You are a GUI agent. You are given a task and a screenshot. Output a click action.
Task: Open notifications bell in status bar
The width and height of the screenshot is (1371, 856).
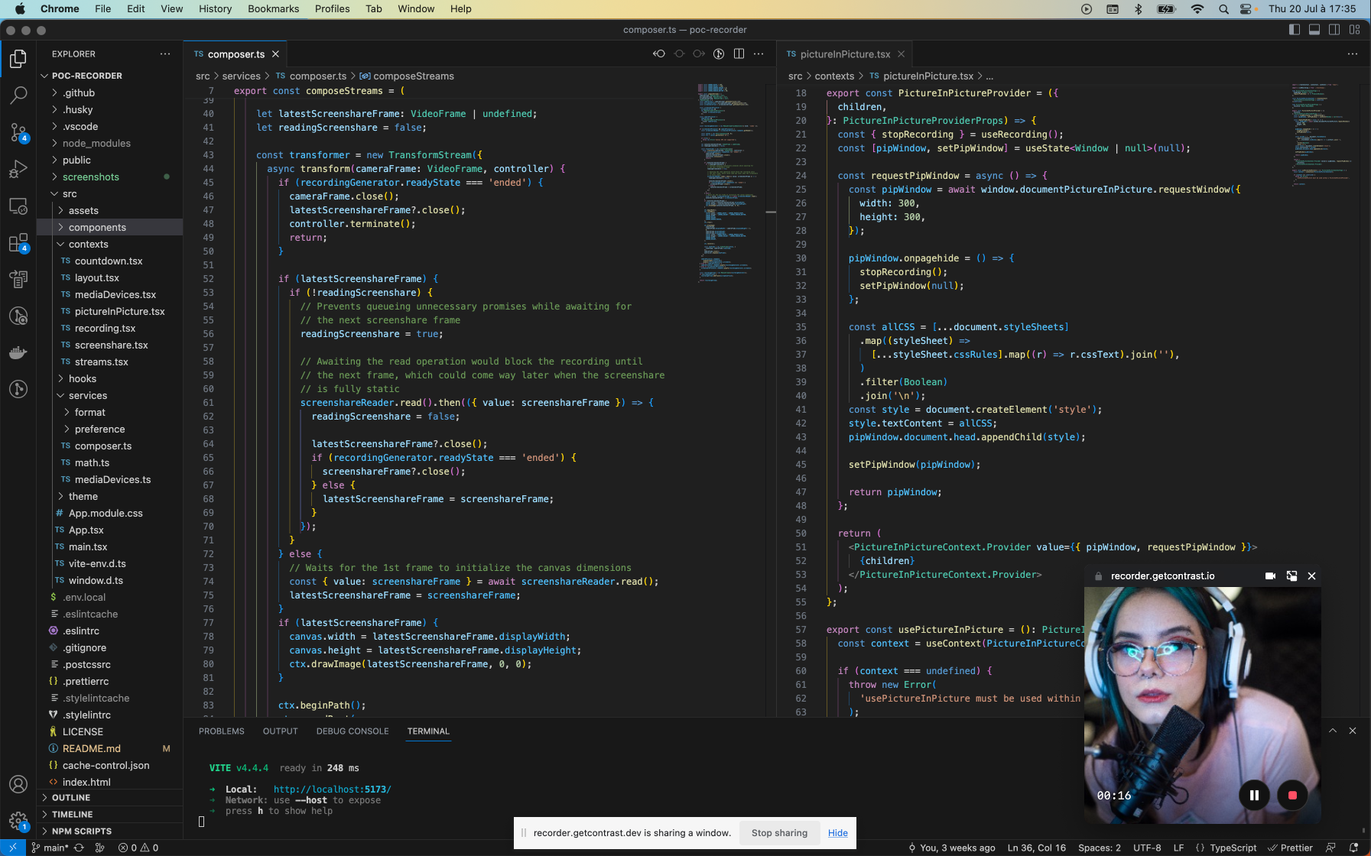tap(1353, 848)
